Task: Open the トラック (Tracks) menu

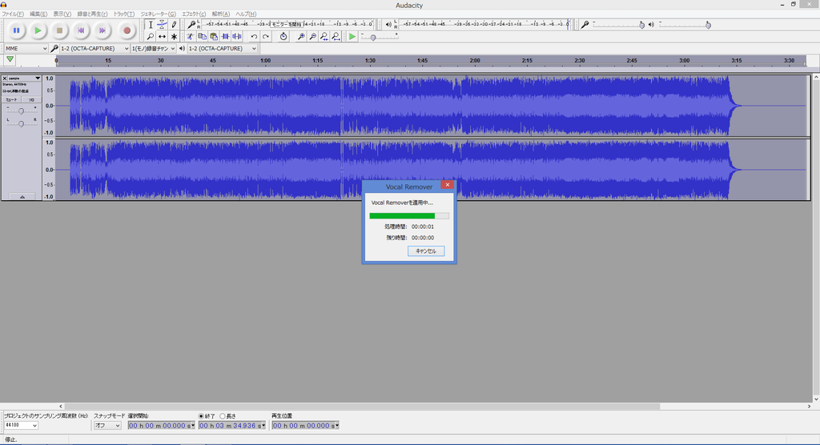Action: [124, 14]
